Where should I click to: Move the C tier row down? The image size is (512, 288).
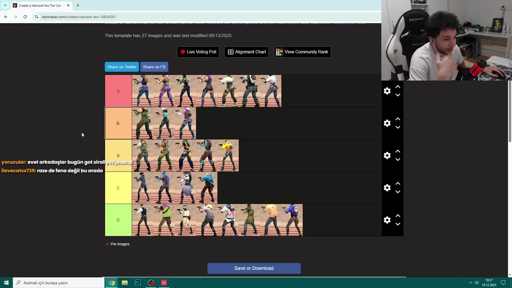click(x=398, y=192)
